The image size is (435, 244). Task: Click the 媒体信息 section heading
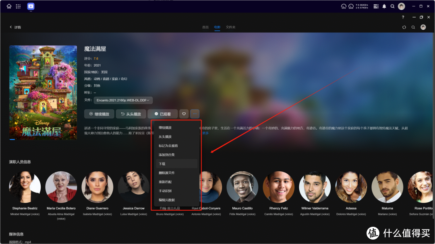(16, 234)
